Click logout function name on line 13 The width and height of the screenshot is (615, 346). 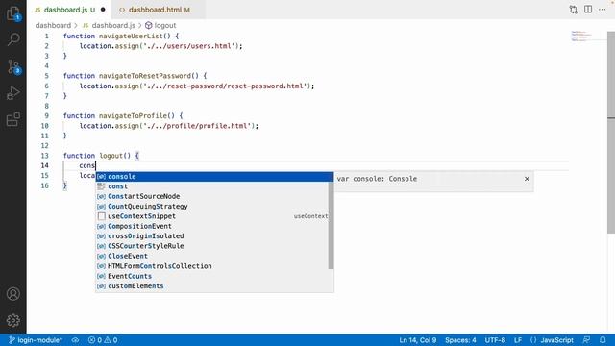111,156
